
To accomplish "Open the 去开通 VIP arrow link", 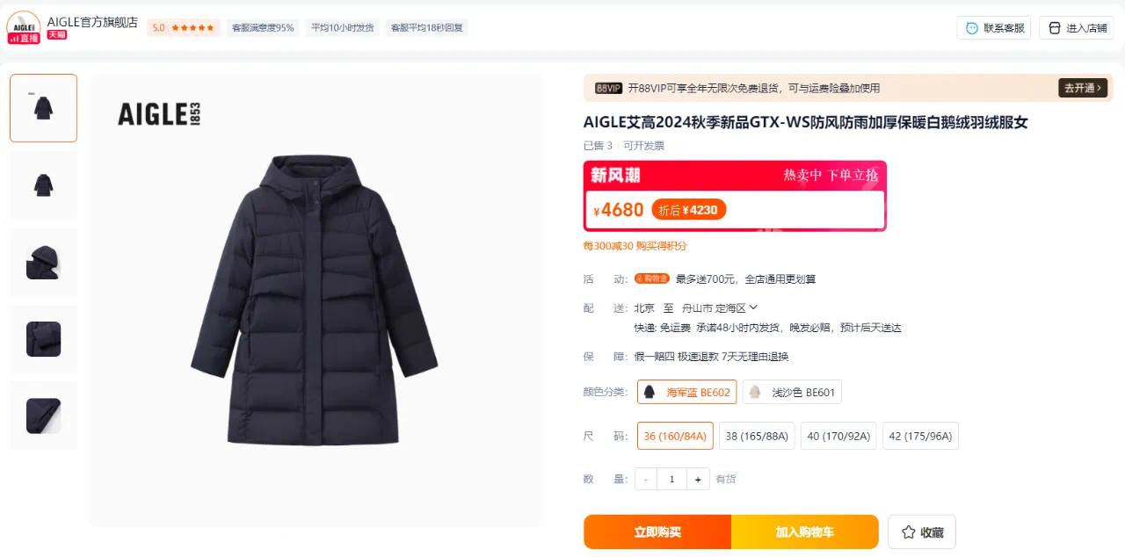I will click(x=1083, y=88).
